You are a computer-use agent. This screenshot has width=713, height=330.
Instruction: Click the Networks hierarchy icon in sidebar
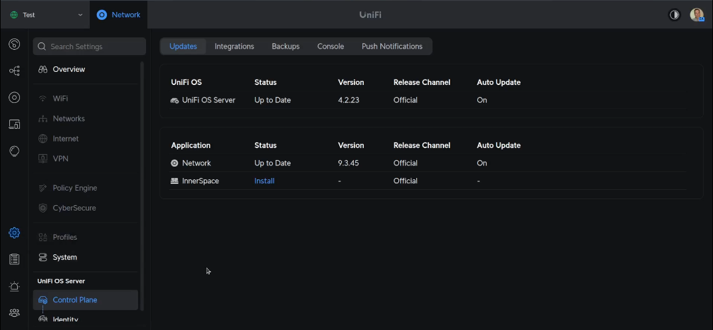coord(42,119)
